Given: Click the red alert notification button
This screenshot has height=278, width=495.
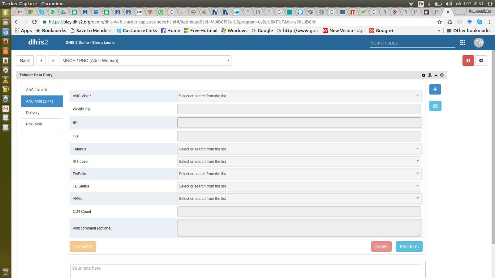Looking at the screenshot, I should pyautogui.click(x=468, y=61).
